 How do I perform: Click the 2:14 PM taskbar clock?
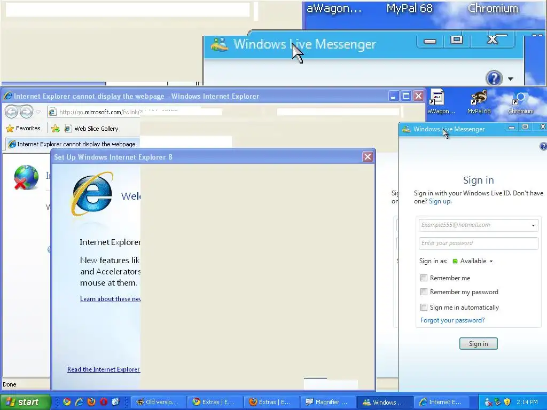(527, 402)
